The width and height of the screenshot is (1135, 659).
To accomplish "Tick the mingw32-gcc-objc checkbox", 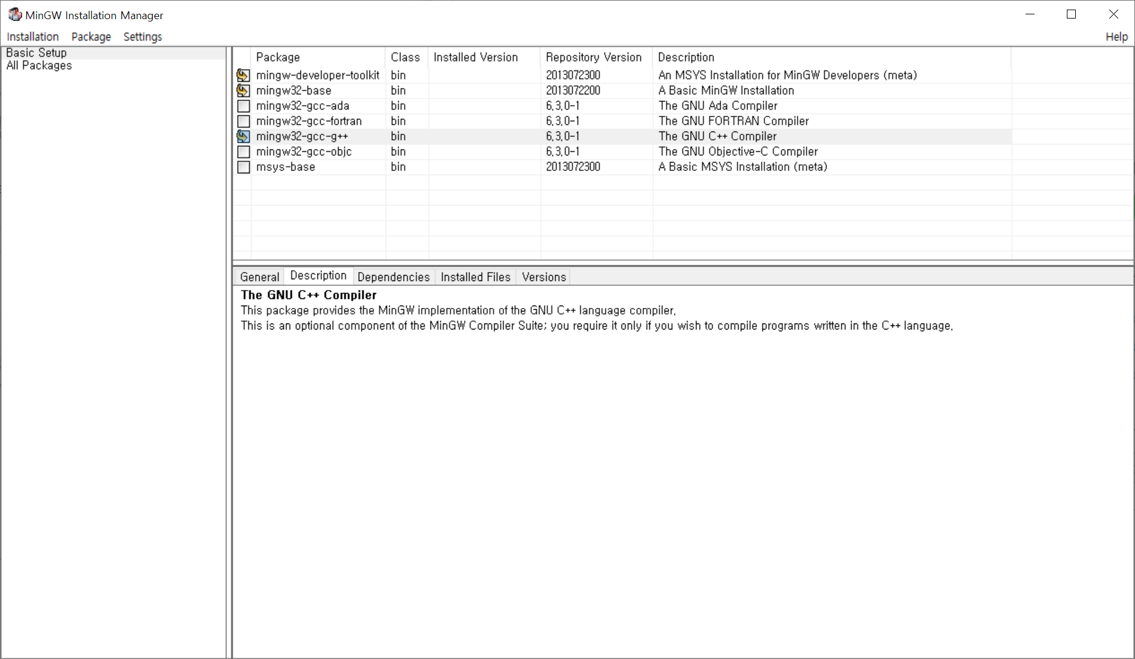I will (x=243, y=152).
